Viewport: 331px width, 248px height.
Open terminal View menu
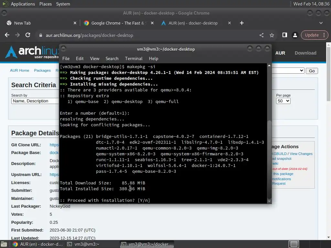95,58
